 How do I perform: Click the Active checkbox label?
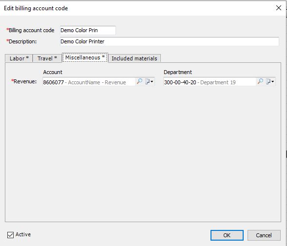(23, 234)
